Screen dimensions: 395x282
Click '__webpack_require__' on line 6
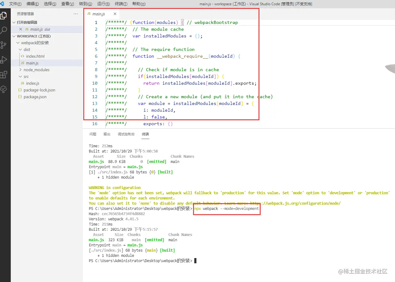click(x=182, y=56)
